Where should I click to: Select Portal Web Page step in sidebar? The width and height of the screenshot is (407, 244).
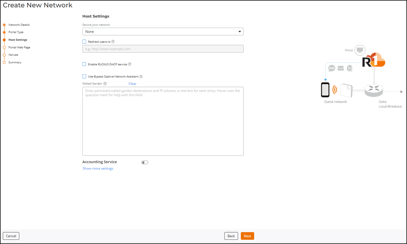[19, 47]
